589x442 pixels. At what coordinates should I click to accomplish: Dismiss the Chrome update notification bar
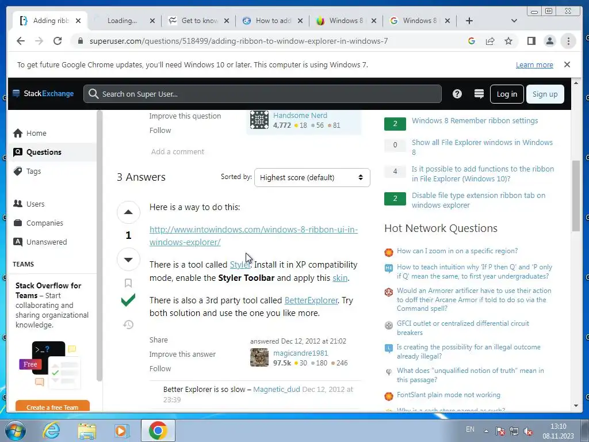pos(567,64)
